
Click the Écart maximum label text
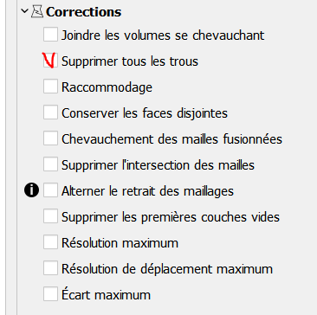[x=106, y=295]
